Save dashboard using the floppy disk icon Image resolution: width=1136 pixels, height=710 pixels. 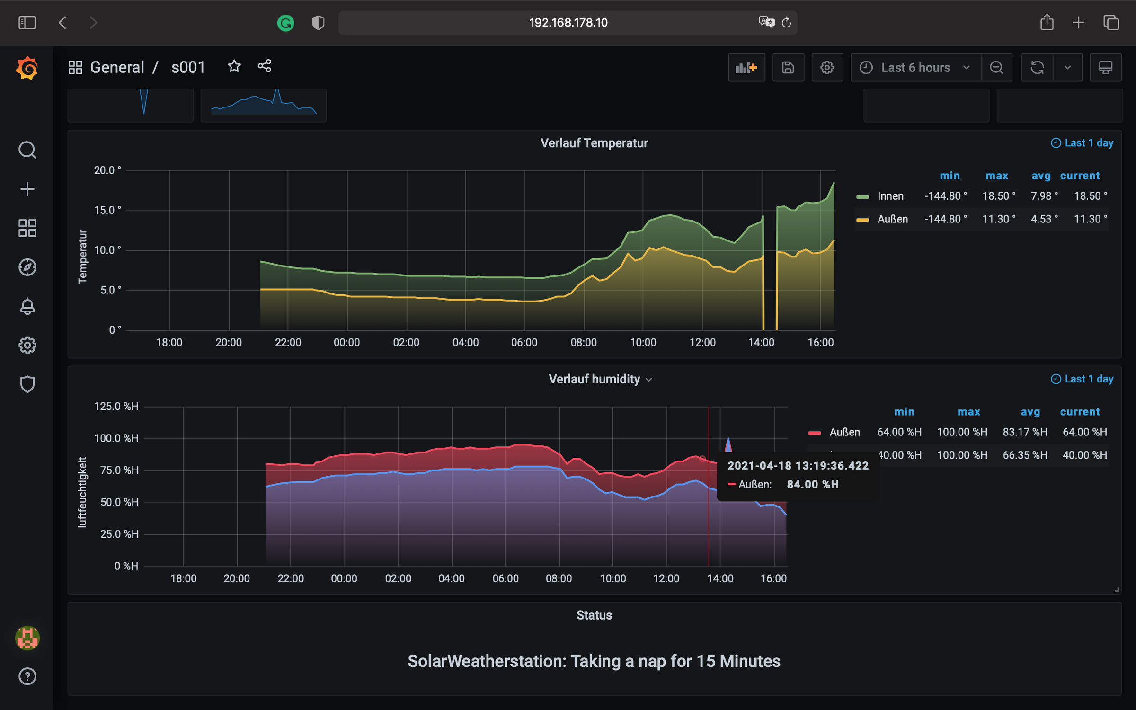(x=788, y=68)
